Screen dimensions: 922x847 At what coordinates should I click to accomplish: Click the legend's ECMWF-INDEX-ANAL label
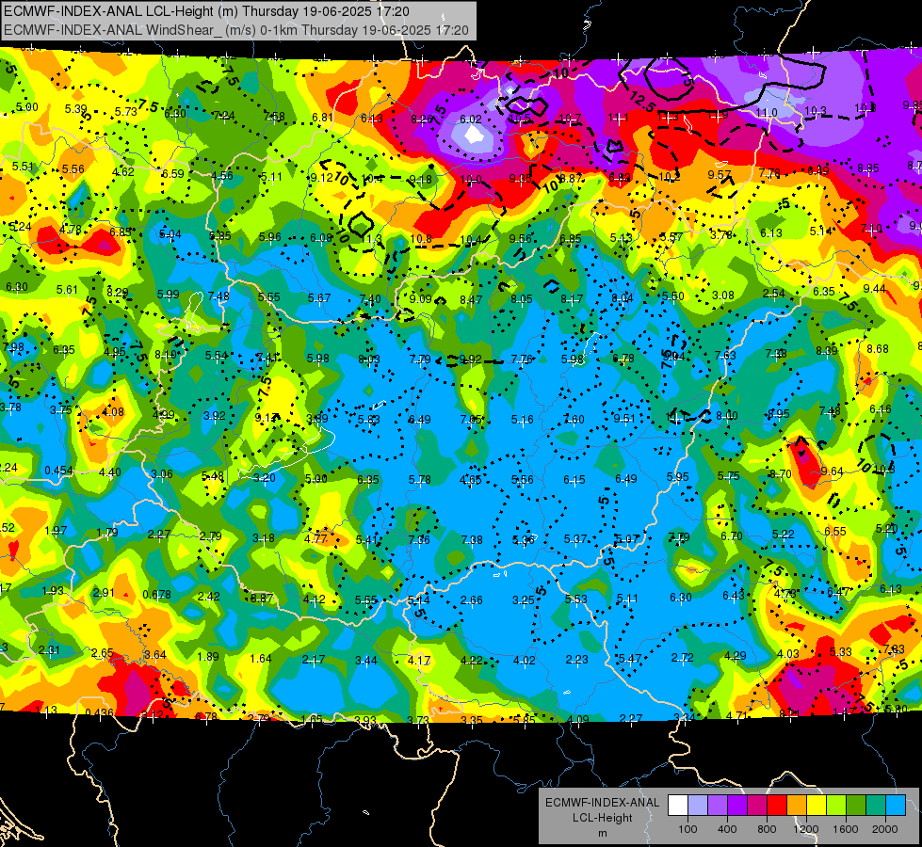(x=602, y=803)
